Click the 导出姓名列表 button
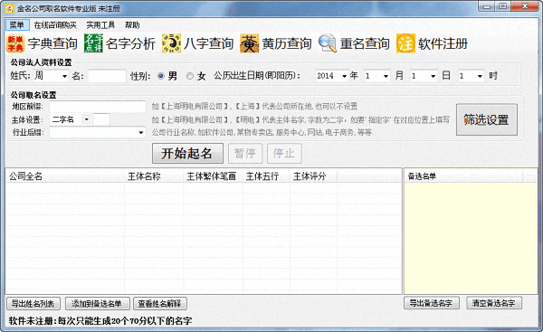Image resolution: width=543 pixels, height=332 pixels. click(33, 304)
